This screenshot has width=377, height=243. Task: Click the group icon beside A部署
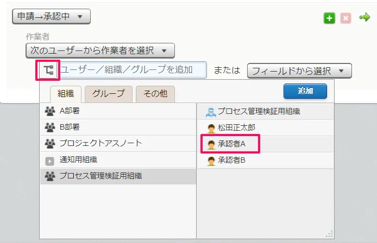50,111
